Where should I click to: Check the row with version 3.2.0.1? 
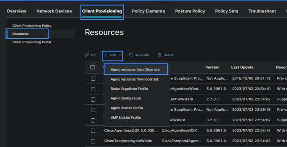(x=93, y=120)
